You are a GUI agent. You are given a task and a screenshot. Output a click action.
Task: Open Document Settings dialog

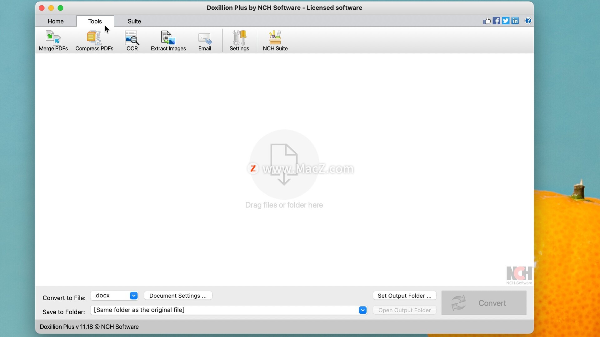178,295
